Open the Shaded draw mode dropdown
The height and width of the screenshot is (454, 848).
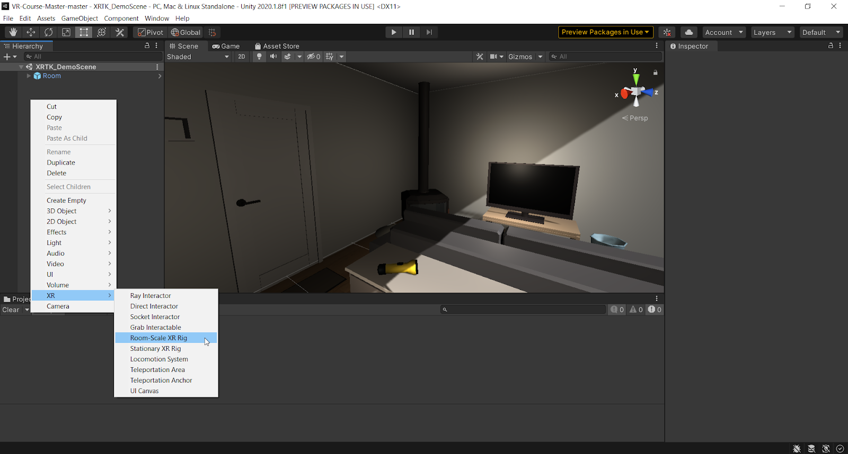tap(198, 57)
